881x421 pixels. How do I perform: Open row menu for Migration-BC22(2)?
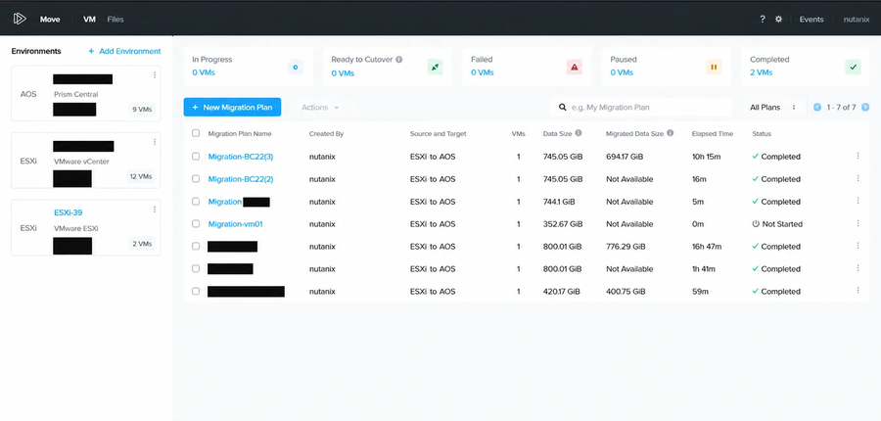tap(858, 178)
